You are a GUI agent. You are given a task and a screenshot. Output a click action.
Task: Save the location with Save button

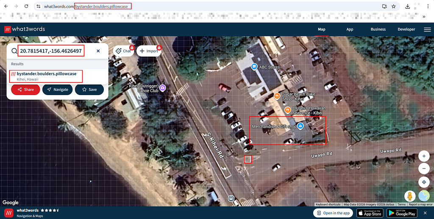(x=89, y=90)
